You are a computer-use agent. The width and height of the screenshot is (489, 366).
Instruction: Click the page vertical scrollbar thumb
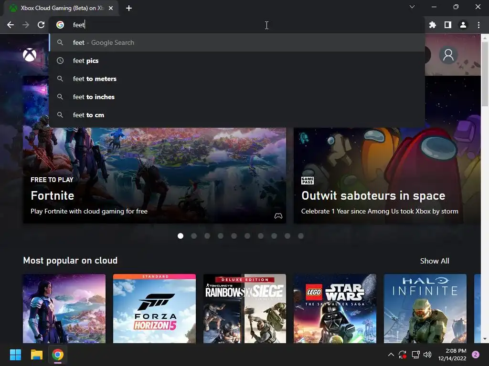(x=485, y=73)
